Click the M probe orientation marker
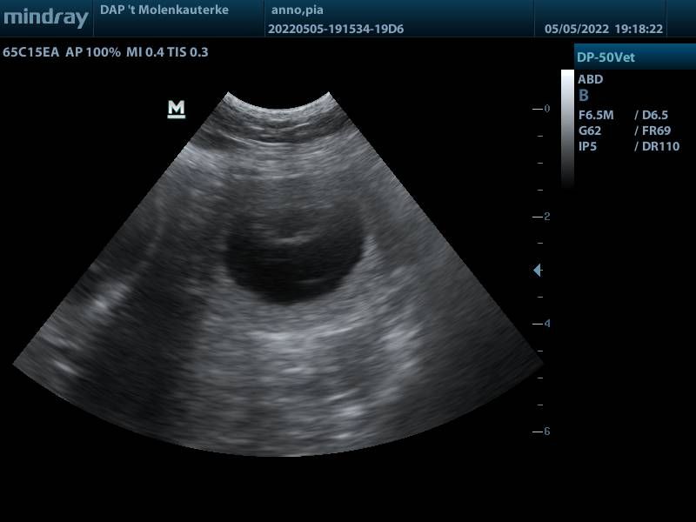Viewport: 696px width, 522px height. point(177,109)
